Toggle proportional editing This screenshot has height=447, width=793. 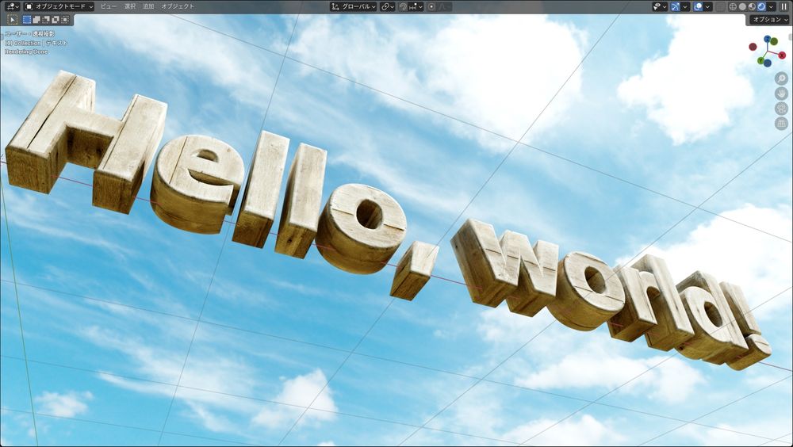431,6
